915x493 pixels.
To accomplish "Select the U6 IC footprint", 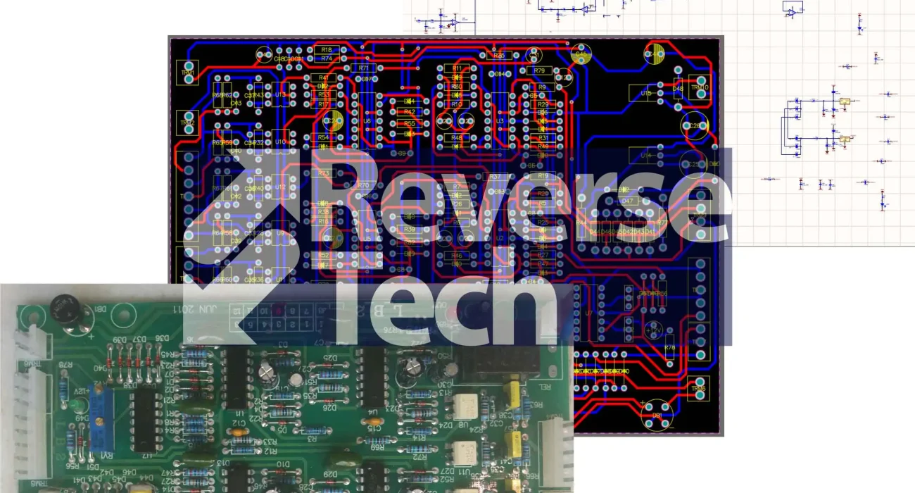I will click(367, 121).
